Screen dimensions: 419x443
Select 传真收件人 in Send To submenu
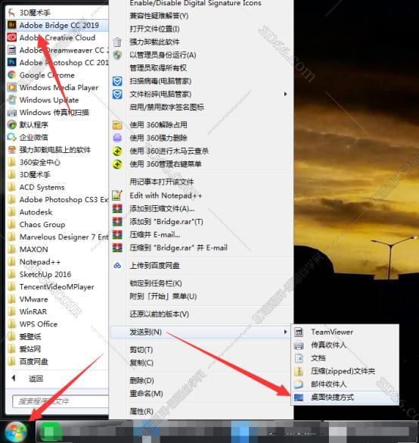tap(328, 345)
